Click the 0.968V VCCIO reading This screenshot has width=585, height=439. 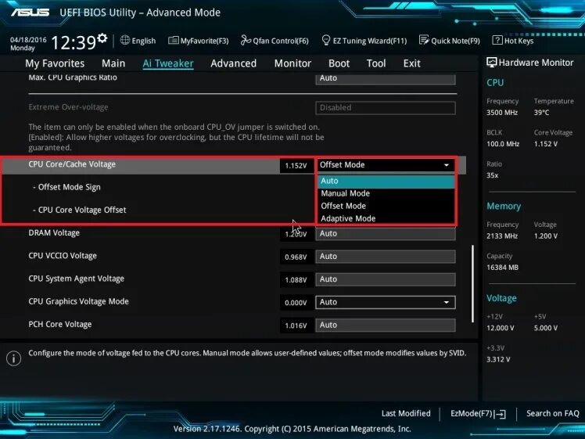[296, 257]
